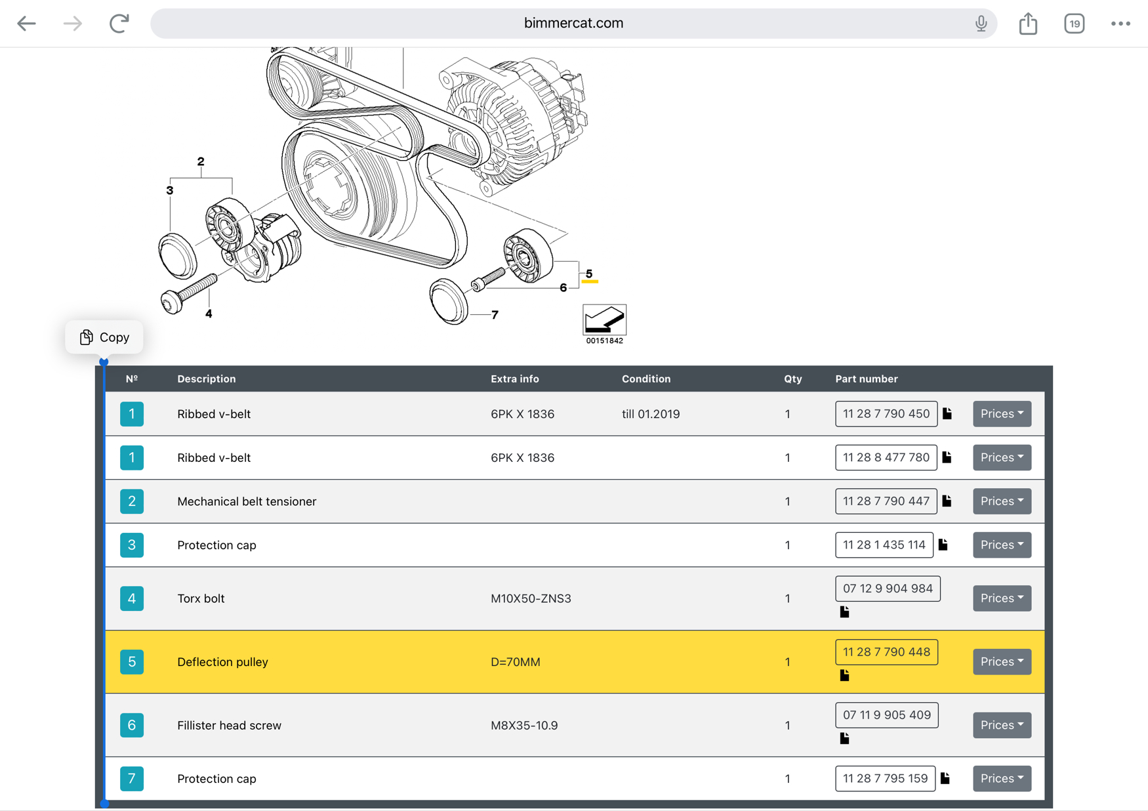Select part number box 11 28 1 435 114
This screenshot has height=811, width=1148.
click(884, 545)
